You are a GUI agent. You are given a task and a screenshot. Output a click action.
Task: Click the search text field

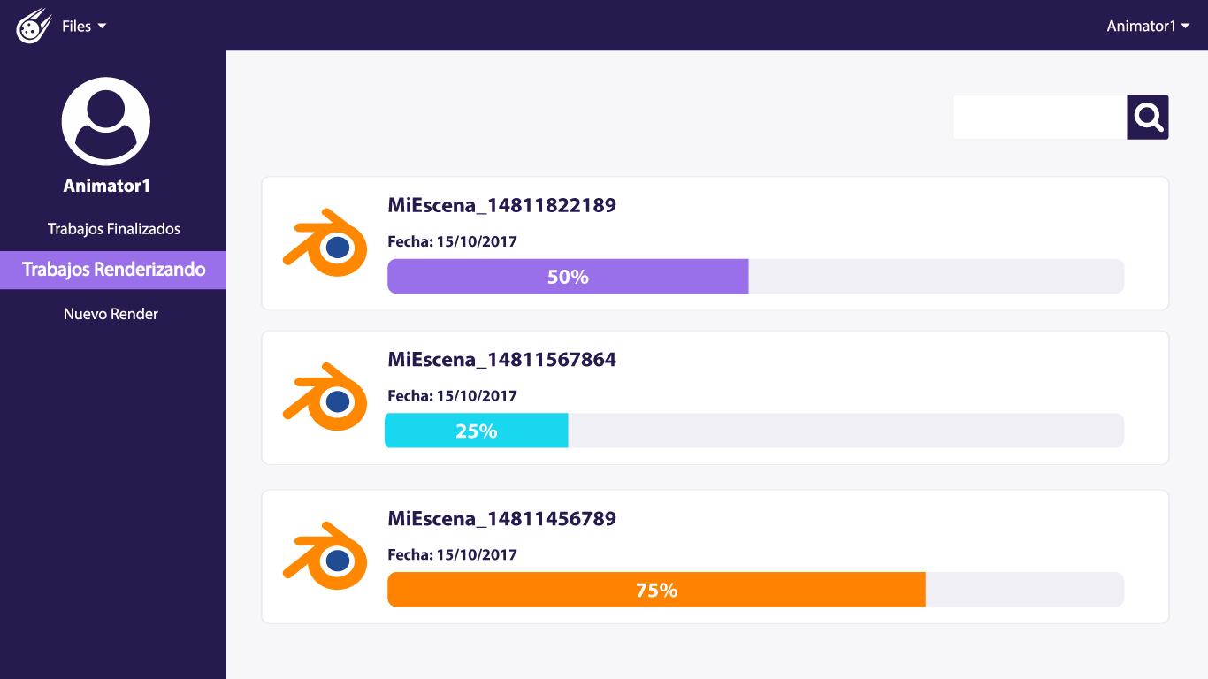(1039, 118)
